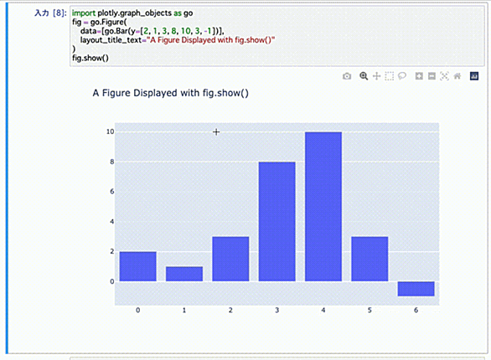Click the chart title text
This screenshot has width=491, height=360.
(x=171, y=93)
